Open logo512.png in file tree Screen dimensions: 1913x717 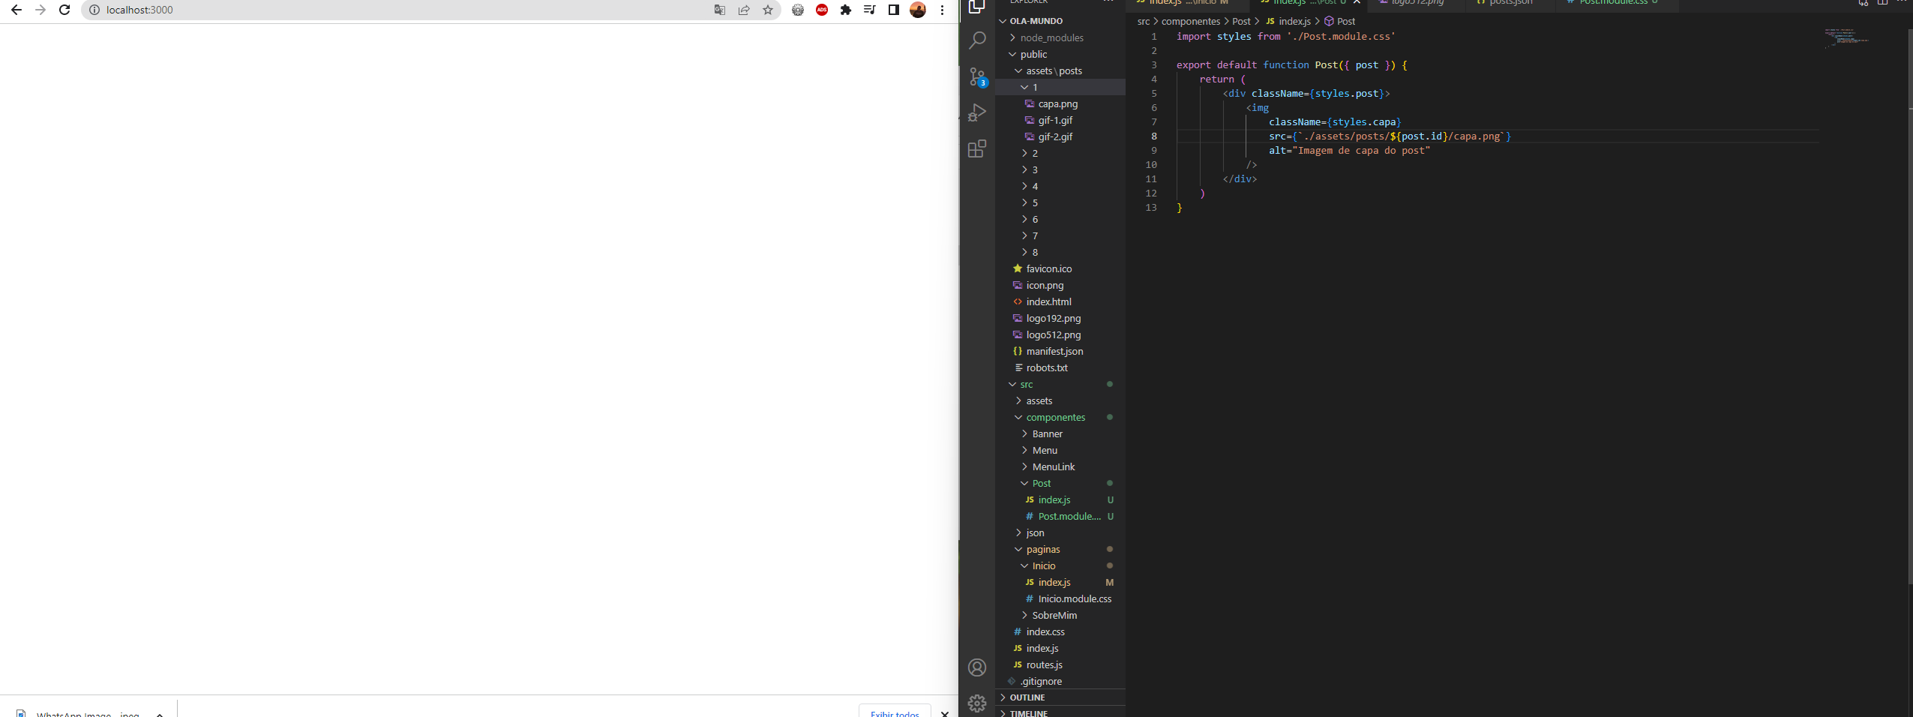click(x=1060, y=334)
